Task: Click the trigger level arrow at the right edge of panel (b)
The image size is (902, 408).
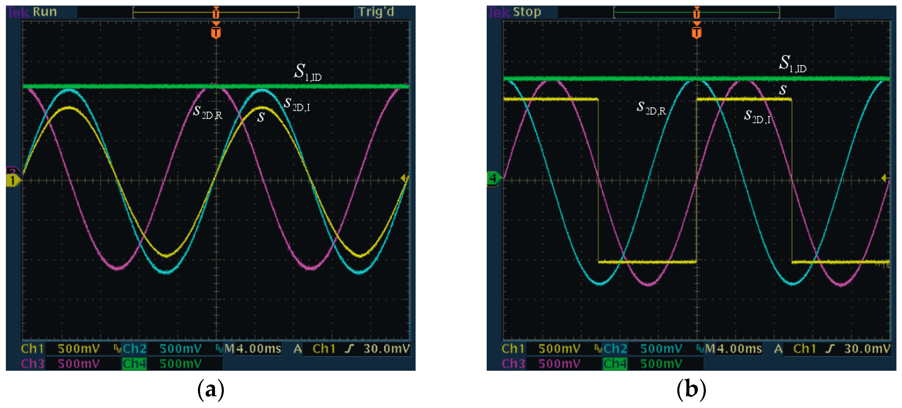Action: (885, 179)
